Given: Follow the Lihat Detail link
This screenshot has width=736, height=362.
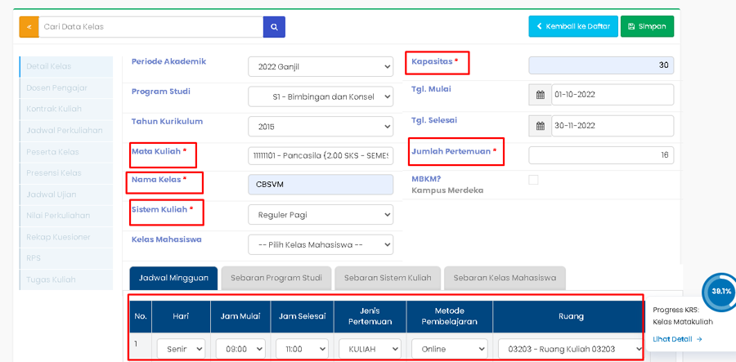Looking at the screenshot, I should pos(677,338).
